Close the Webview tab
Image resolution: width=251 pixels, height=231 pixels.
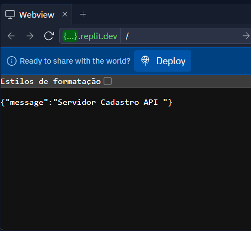65,14
